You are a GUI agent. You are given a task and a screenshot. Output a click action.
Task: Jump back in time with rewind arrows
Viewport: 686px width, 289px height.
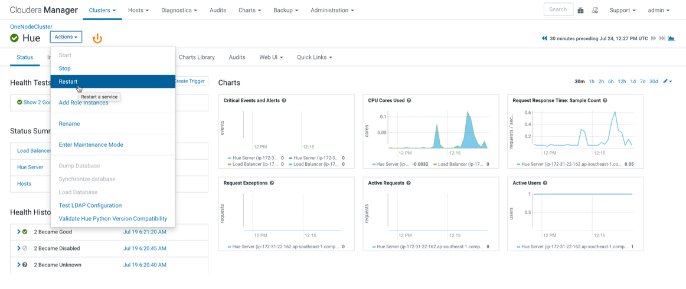pos(544,38)
